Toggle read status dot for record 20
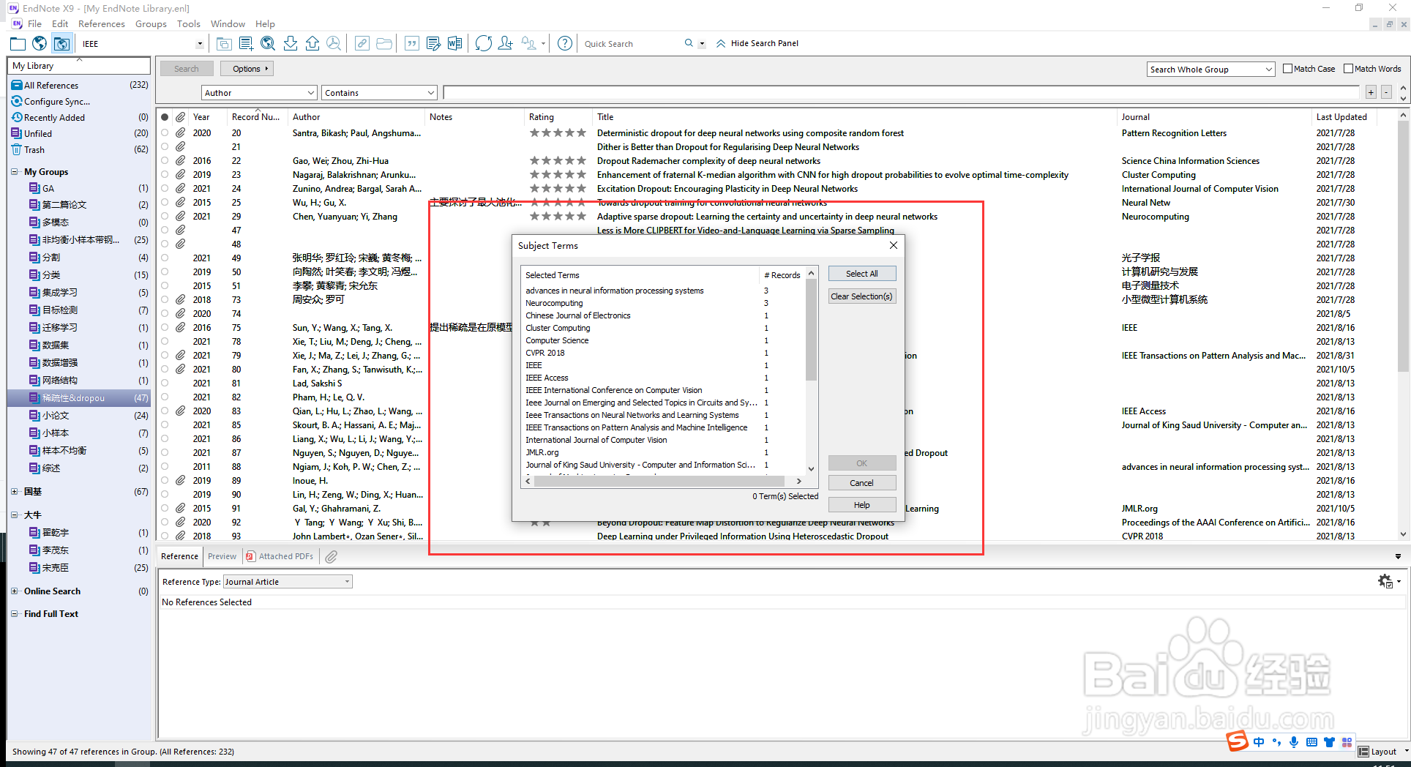The width and height of the screenshot is (1411, 767). click(165, 133)
